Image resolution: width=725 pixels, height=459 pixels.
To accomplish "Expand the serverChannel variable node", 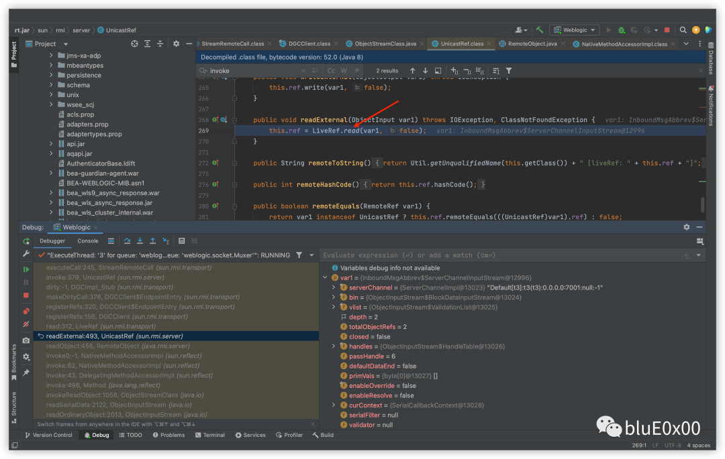I will tap(334, 287).
